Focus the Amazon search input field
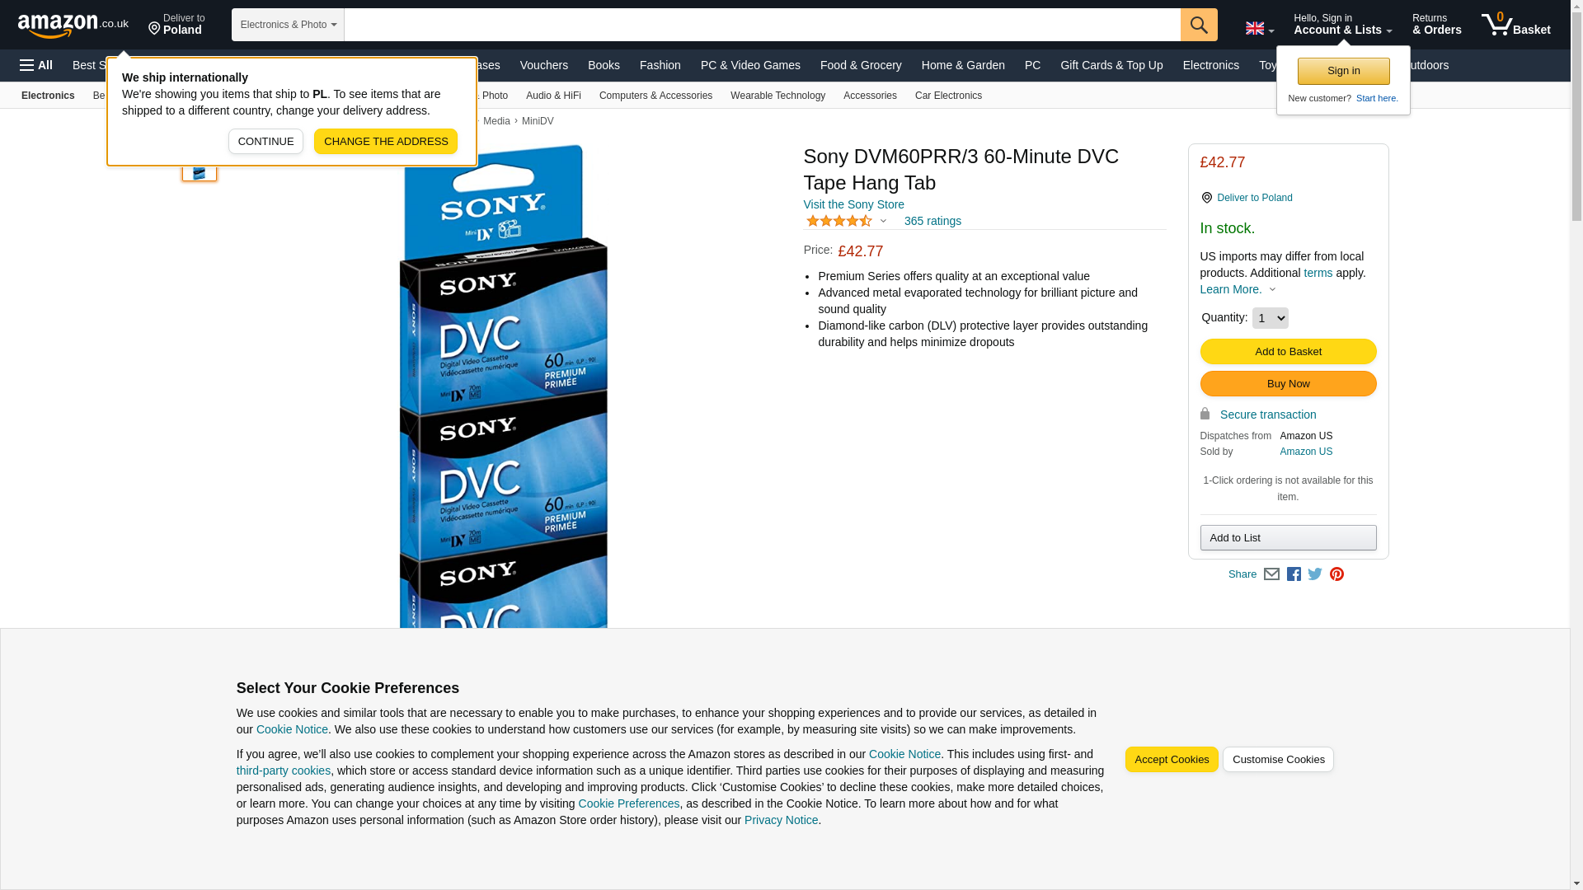The height and width of the screenshot is (890, 1583). (x=763, y=25)
